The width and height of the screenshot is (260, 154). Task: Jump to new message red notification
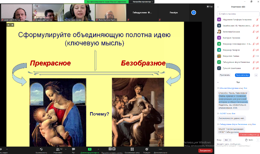pos(249,135)
